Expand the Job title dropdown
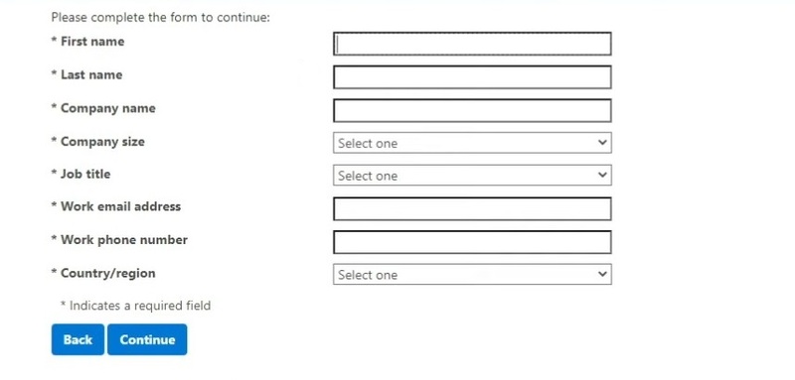The width and height of the screenshot is (795, 380). [x=472, y=175]
